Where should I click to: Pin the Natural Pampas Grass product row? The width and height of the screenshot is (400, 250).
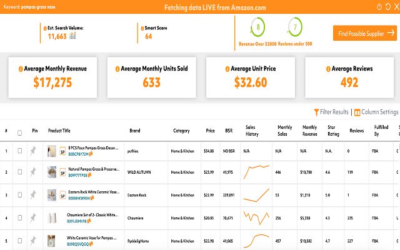coord(33,172)
